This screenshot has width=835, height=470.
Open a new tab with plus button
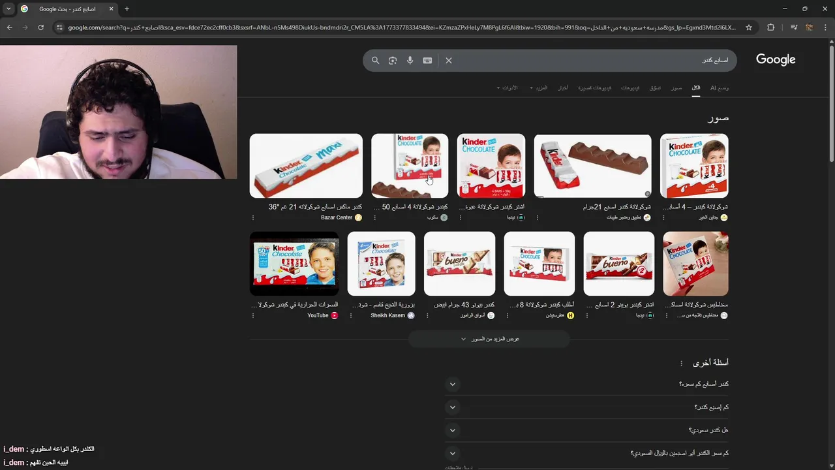point(127,8)
